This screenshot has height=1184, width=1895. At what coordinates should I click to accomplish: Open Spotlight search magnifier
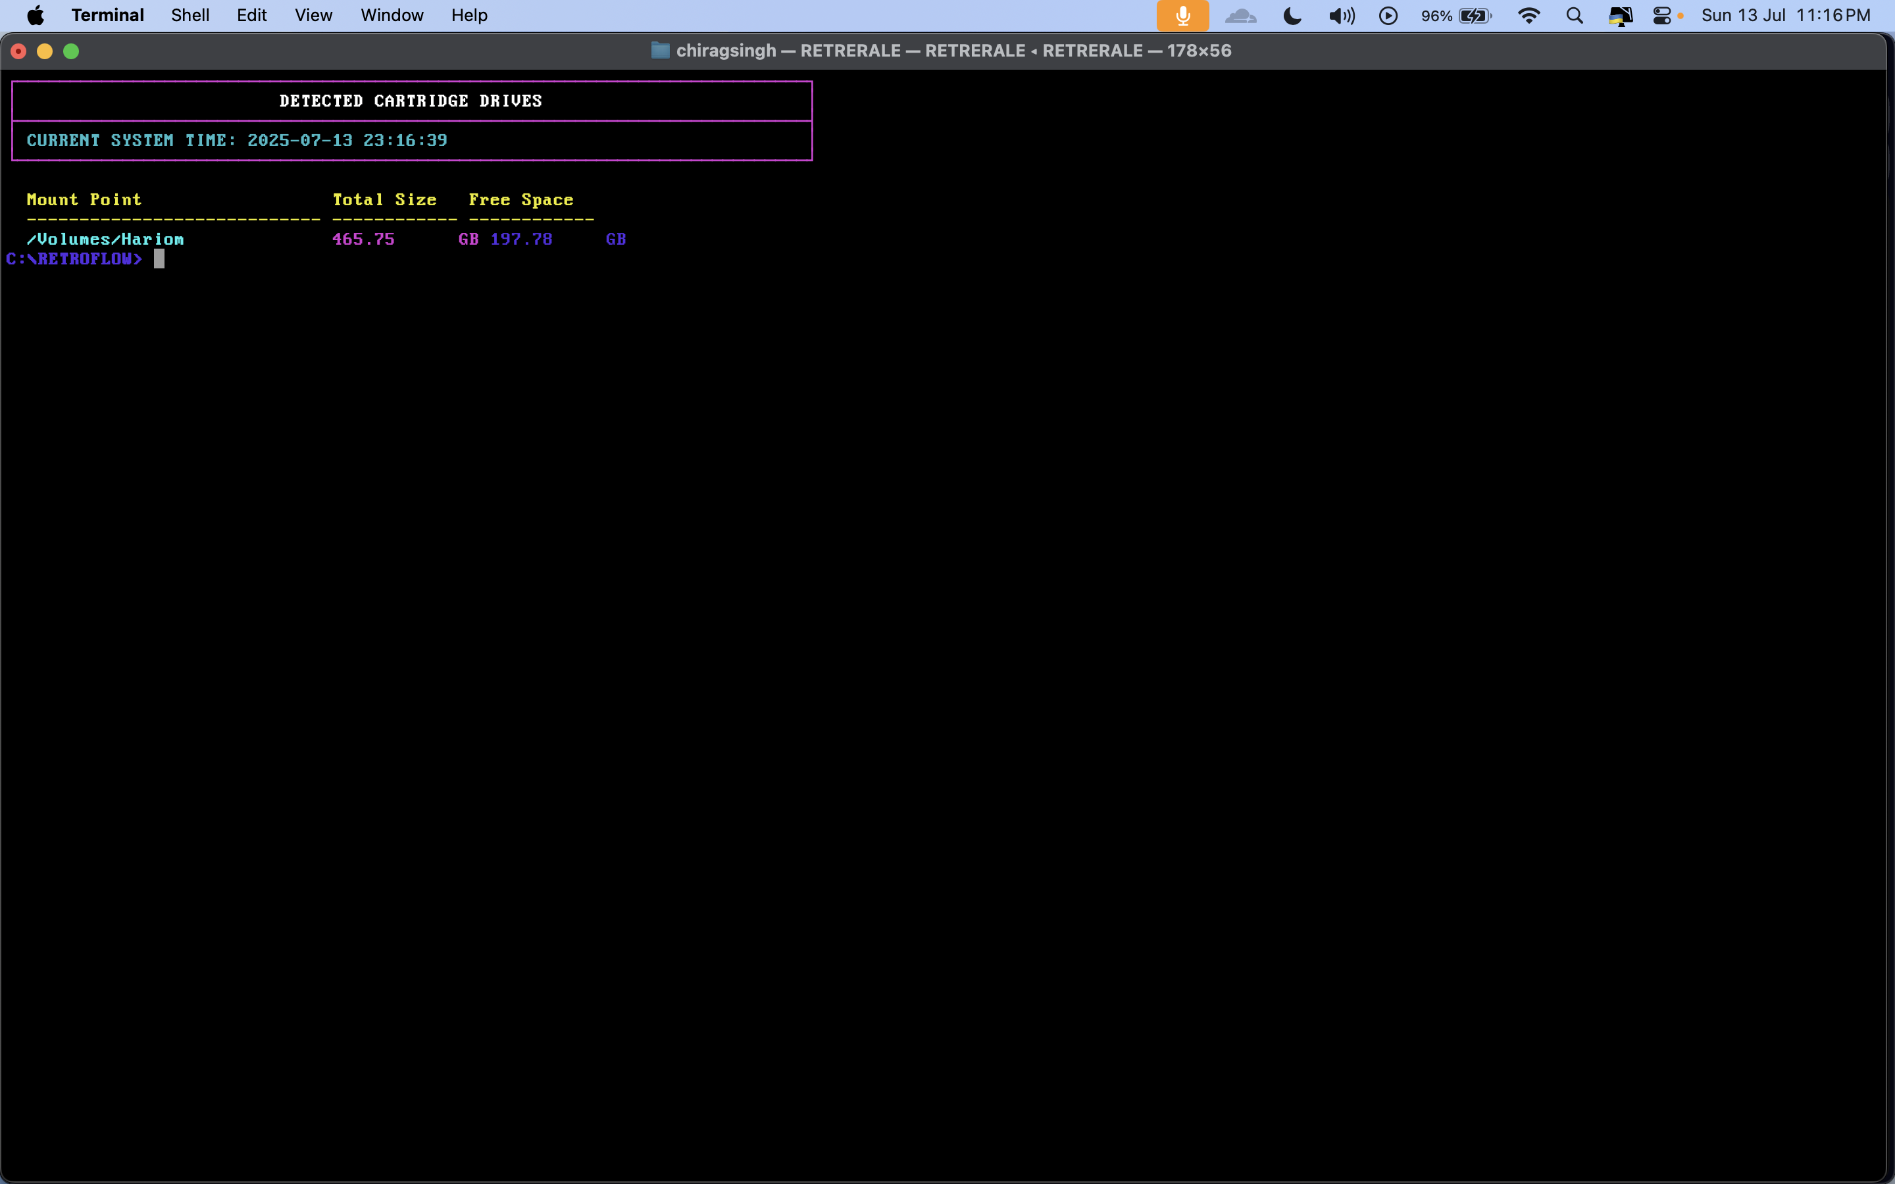click(x=1575, y=16)
